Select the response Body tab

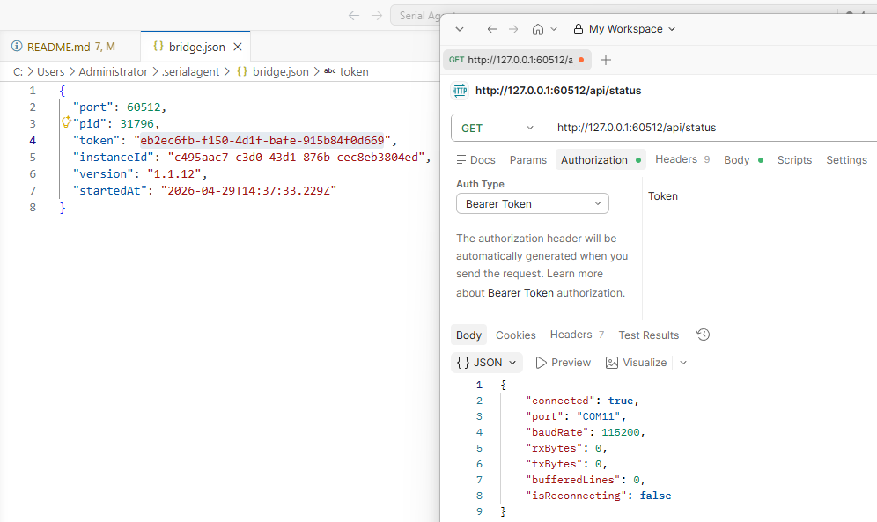pos(468,335)
